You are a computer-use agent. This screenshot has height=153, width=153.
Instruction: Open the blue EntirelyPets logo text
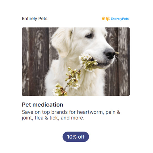coord(120,19)
